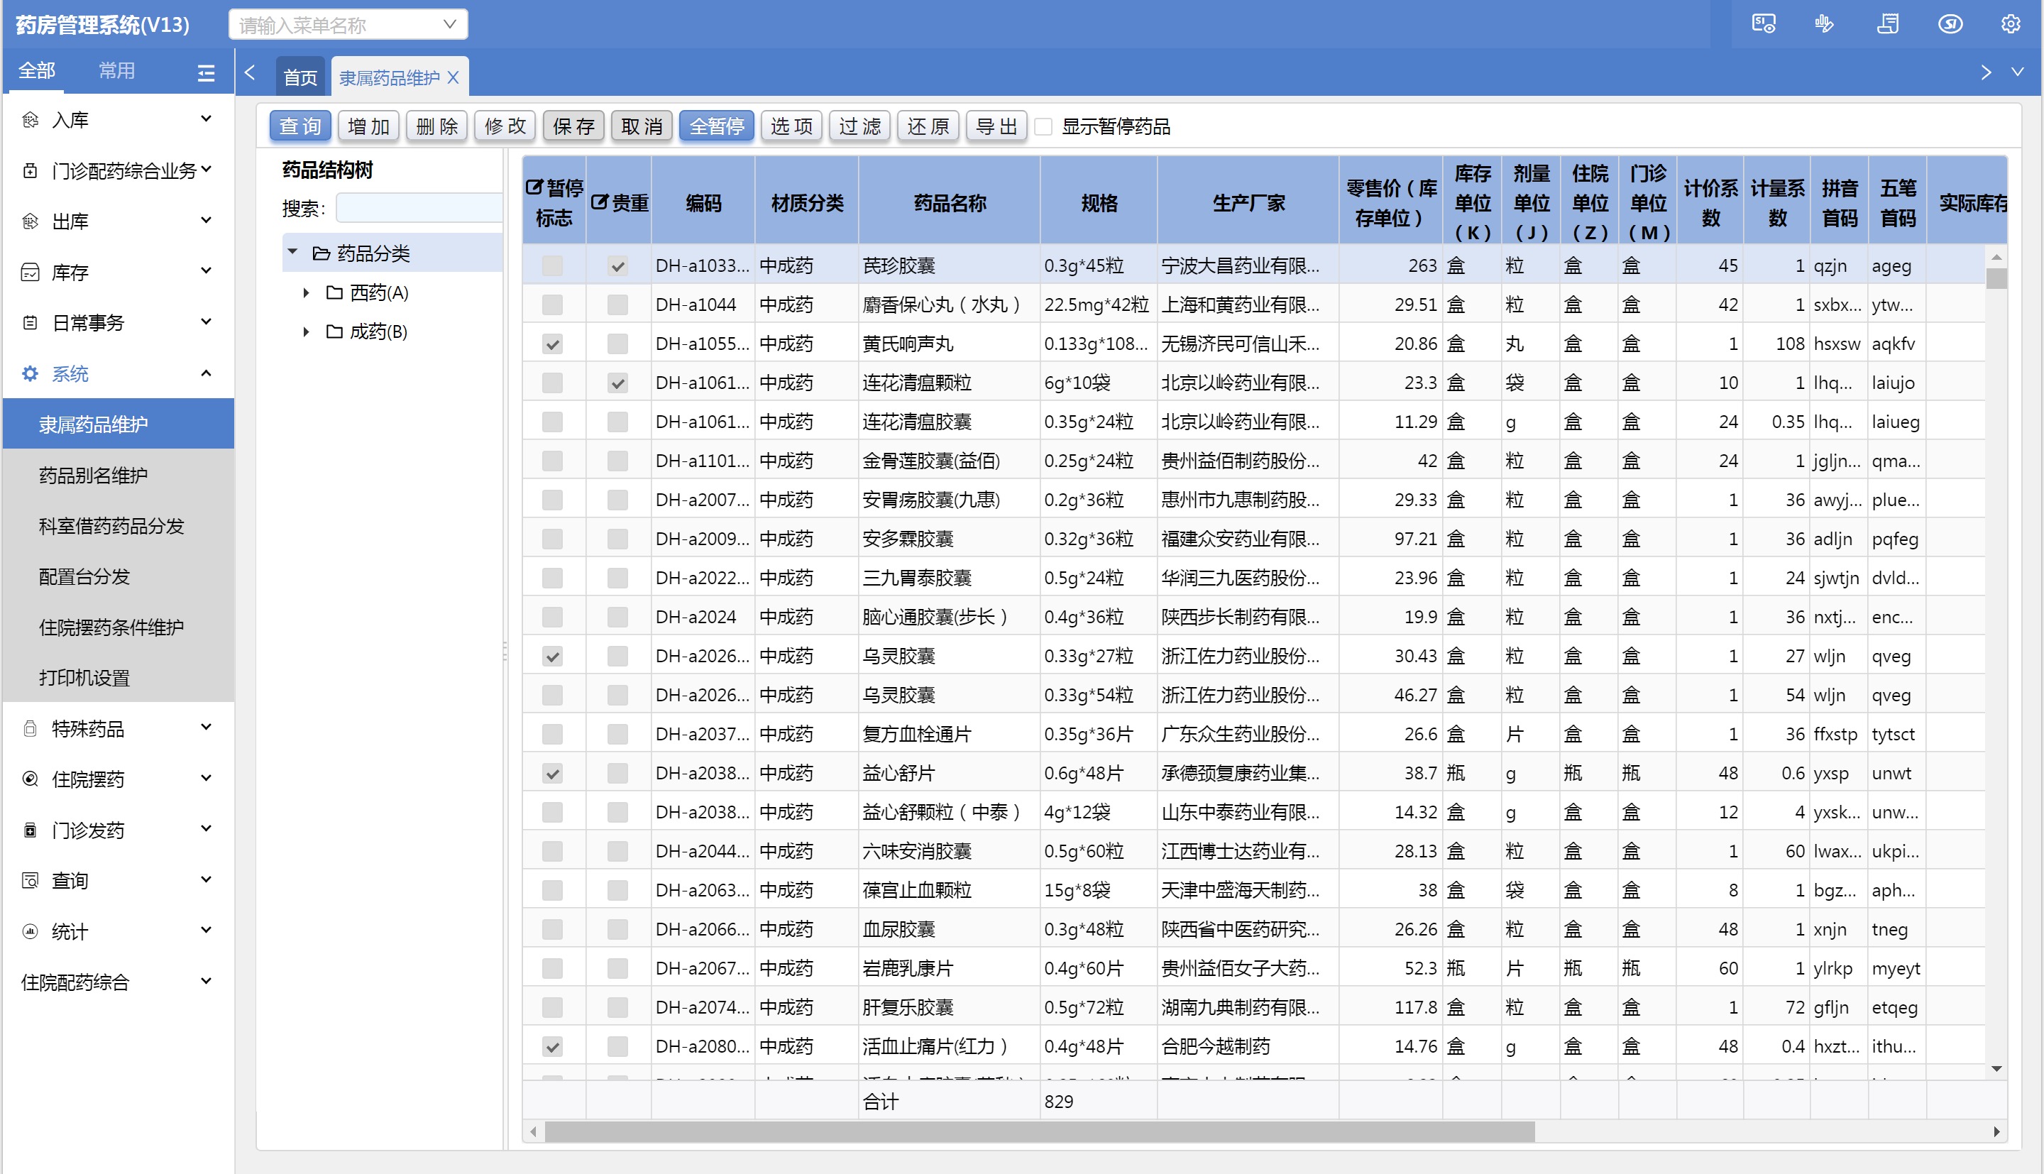Click the oval SI logo icon
This screenshot has width=2044, height=1174.
pos(1950,24)
